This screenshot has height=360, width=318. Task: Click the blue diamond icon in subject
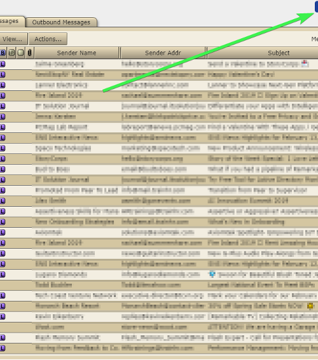coord(212,274)
